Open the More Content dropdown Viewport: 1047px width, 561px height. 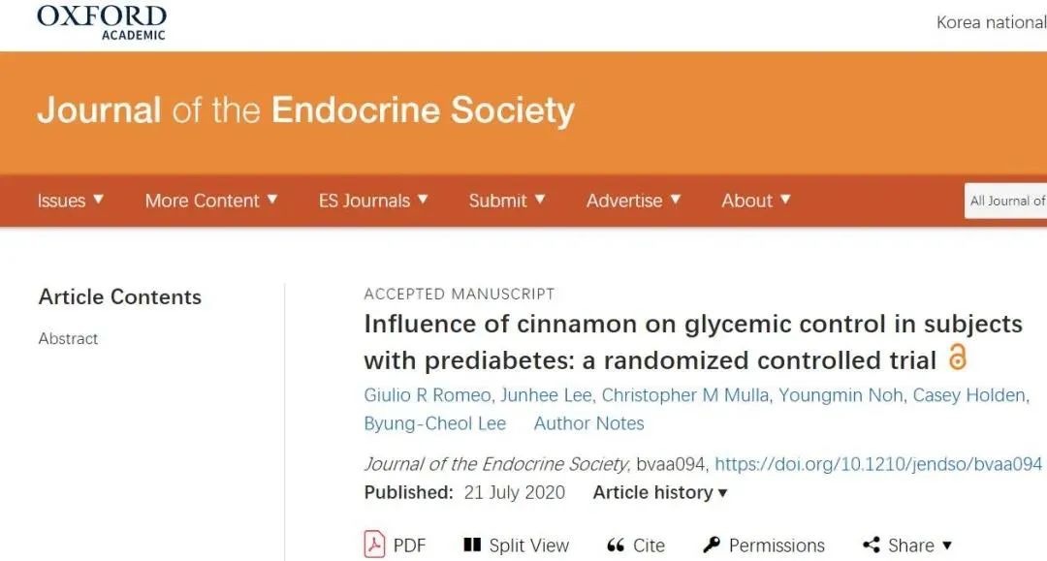pos(211,201)
